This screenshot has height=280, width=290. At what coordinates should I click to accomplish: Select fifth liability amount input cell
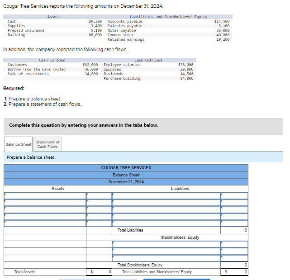click(x=234, y=223)
